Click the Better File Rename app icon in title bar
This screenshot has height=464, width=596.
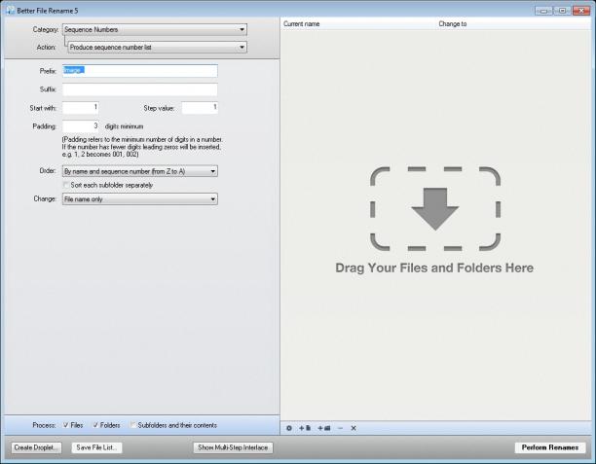10,11
